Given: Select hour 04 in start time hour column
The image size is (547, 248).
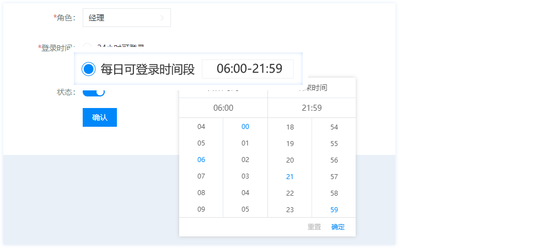Looking at the screenshot, I should point(201,127).
